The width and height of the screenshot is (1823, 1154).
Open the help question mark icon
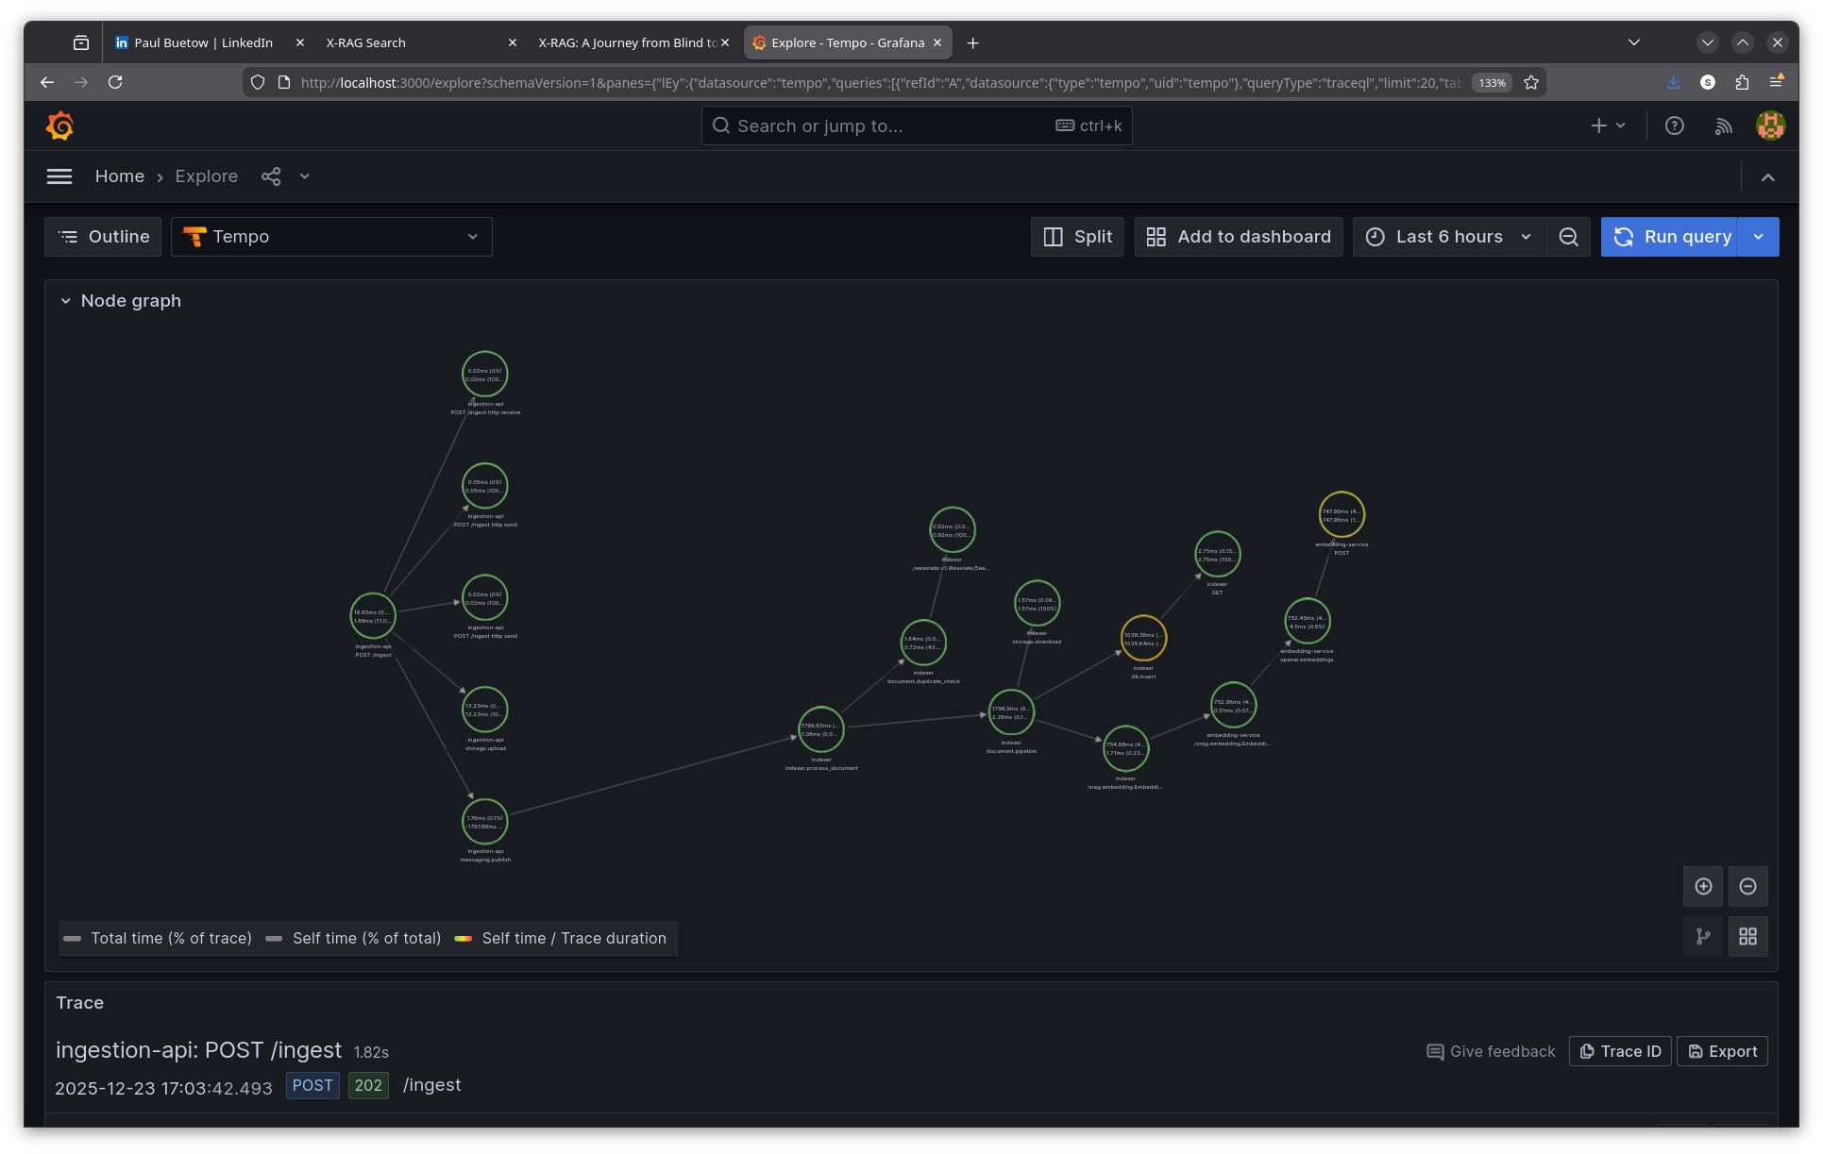point(1674,125)
